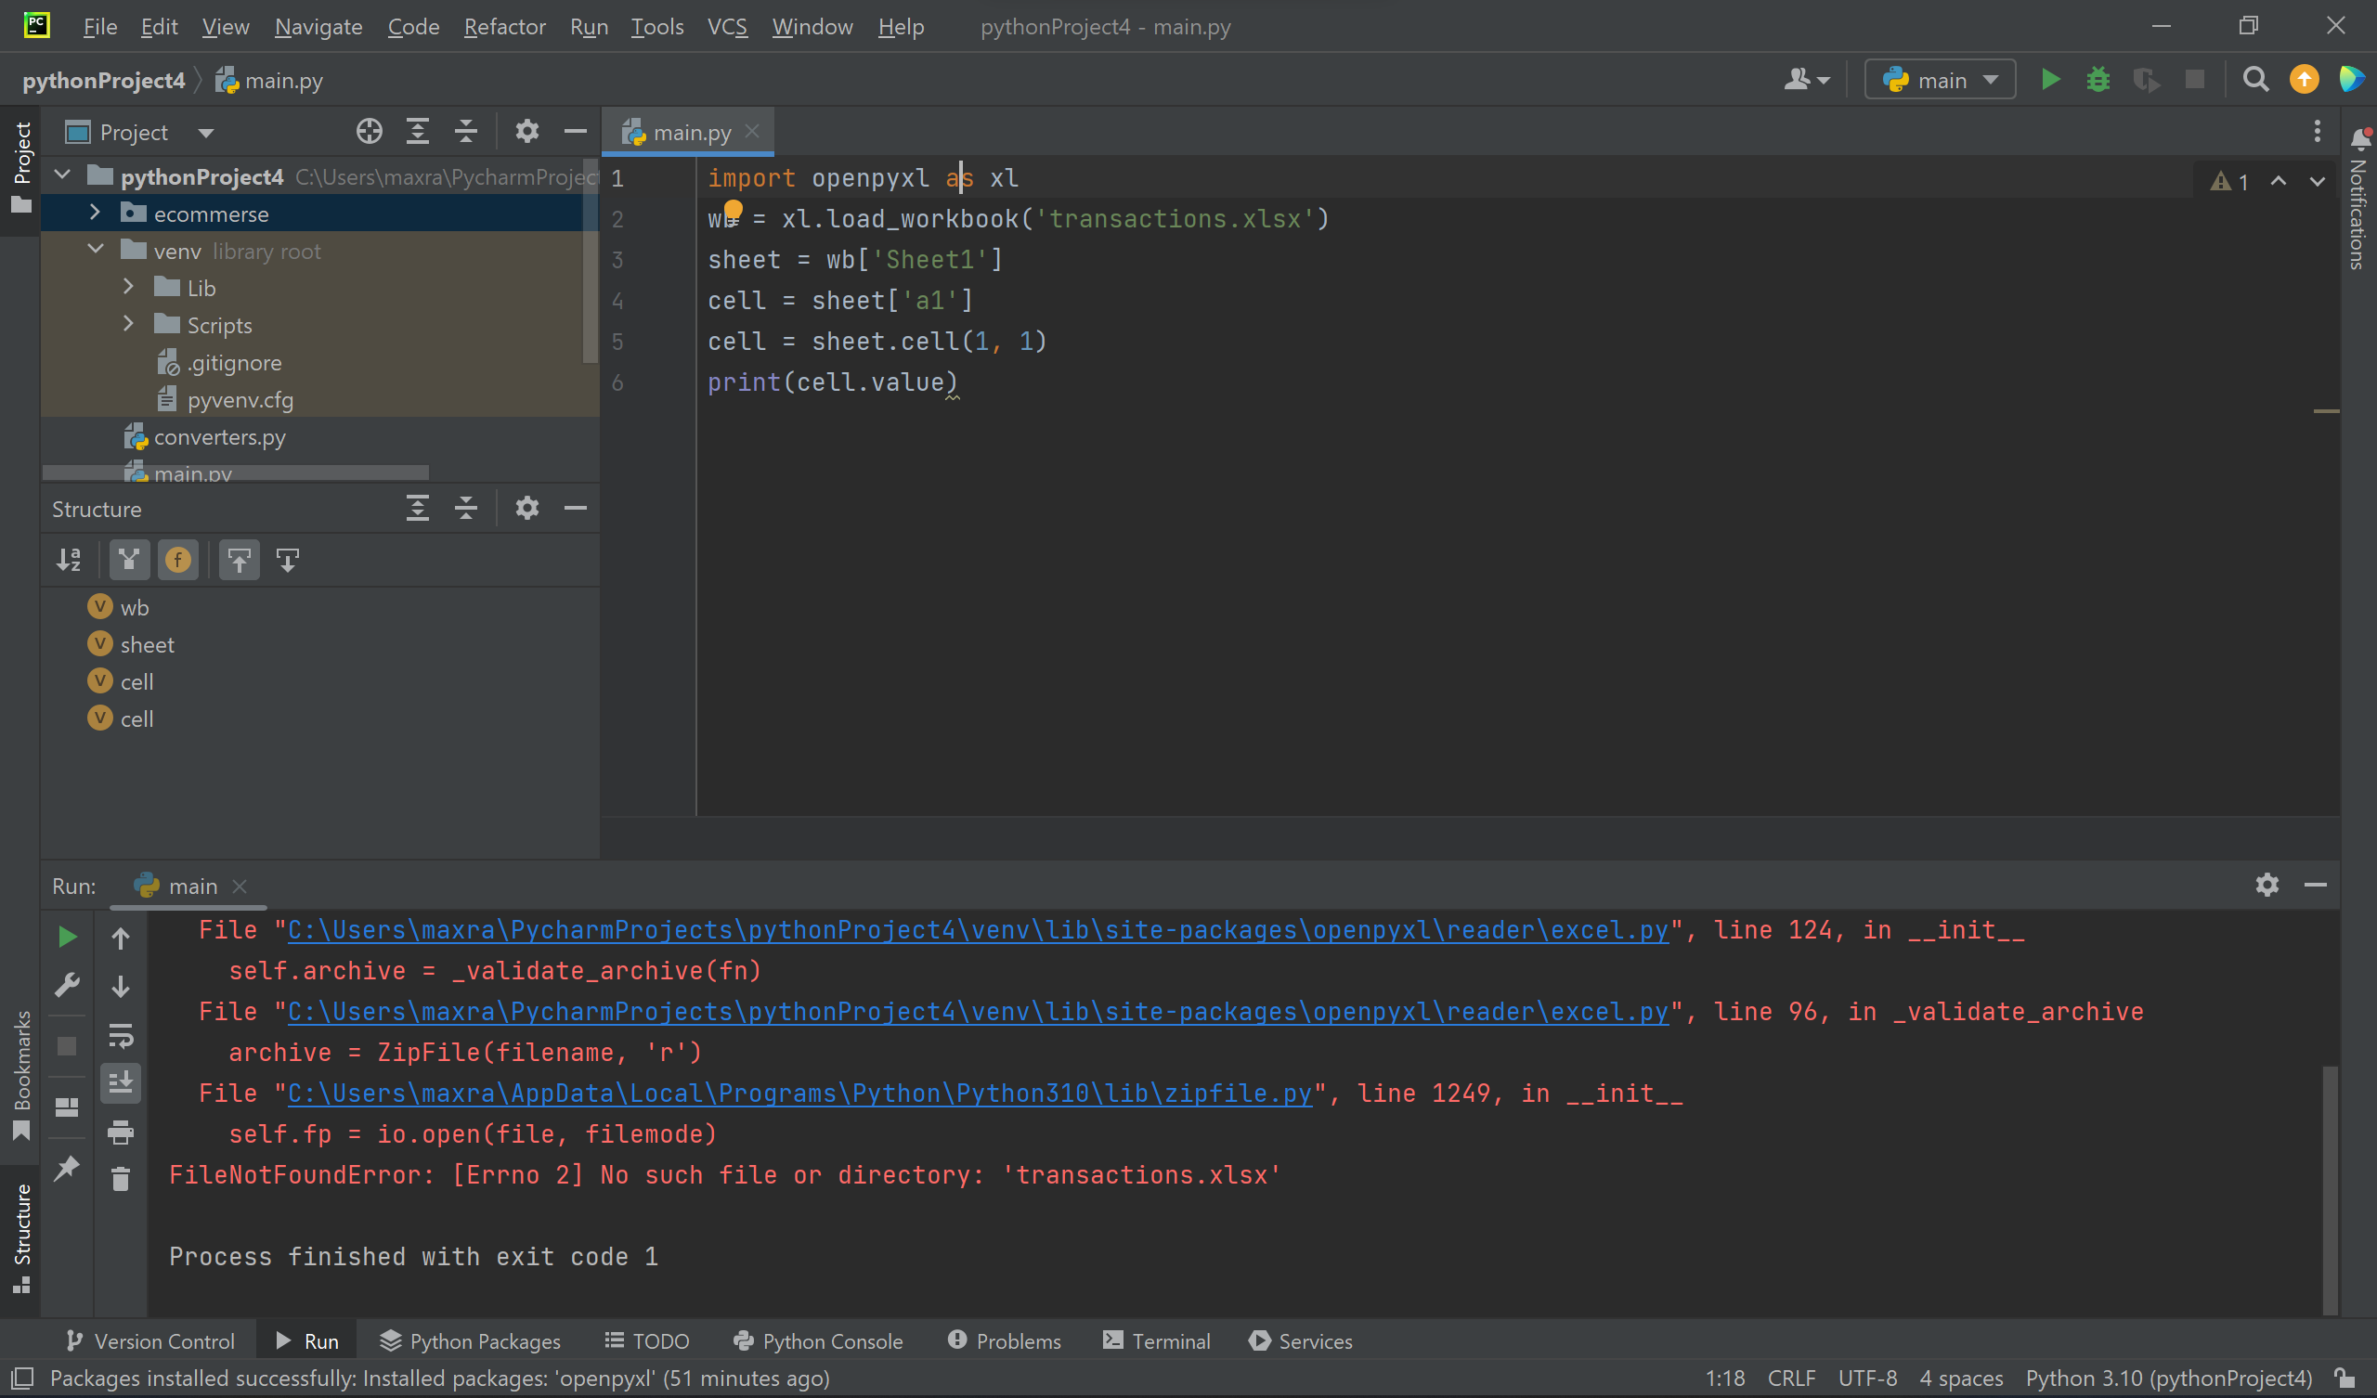The height and width of the screenshot is (1398, 2377).
Task: Toggle group methods in the Structure panel
Action: [x=129, y=560]
